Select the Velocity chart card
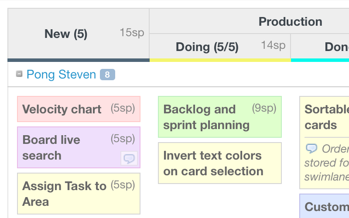This screenshot has height=218, width=349. (62, 109)
